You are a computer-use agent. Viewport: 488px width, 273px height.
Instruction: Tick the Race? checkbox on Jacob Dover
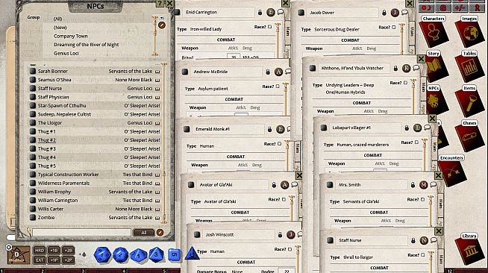(x=394, y=28)
